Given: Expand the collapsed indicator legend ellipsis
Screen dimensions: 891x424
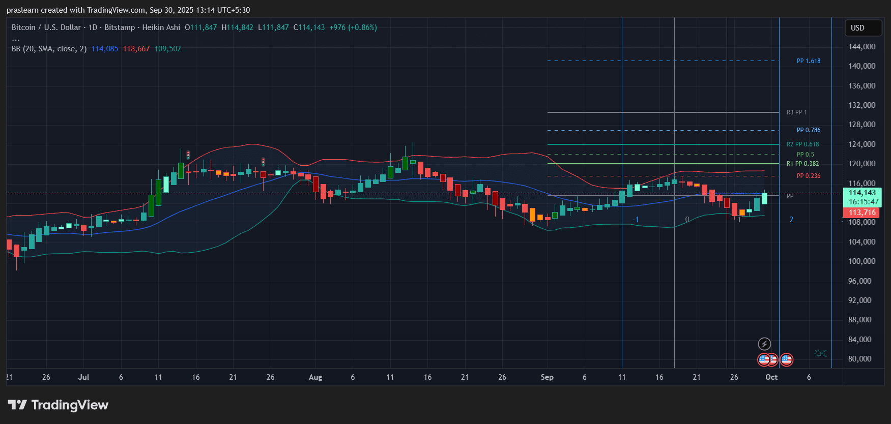Looking at the screenshot, I should coord(16,39).
